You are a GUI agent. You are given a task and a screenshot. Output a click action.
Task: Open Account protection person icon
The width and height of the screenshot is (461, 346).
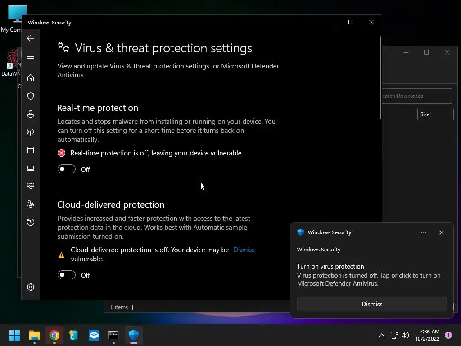31,114
